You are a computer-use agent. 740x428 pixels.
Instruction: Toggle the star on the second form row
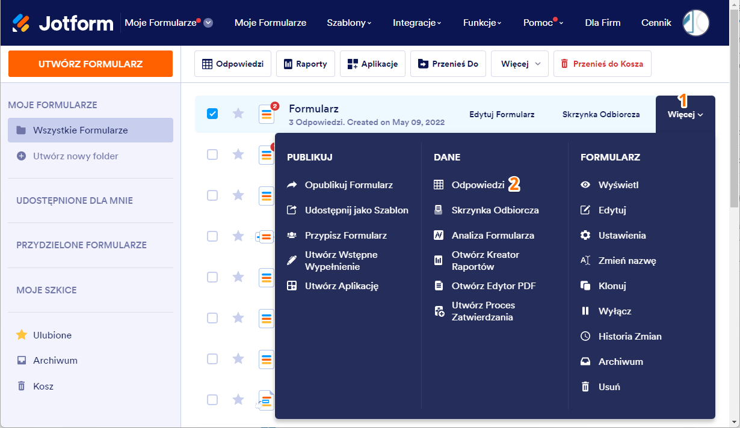[238, 154]
